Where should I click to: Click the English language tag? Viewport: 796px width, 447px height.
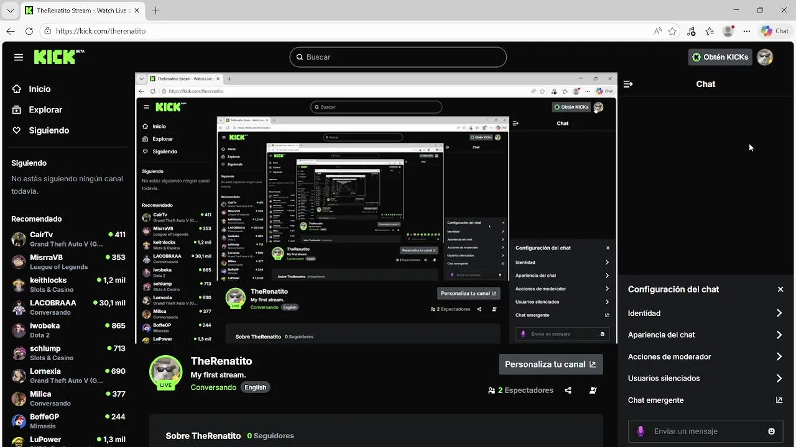click(x=255, y=387)
